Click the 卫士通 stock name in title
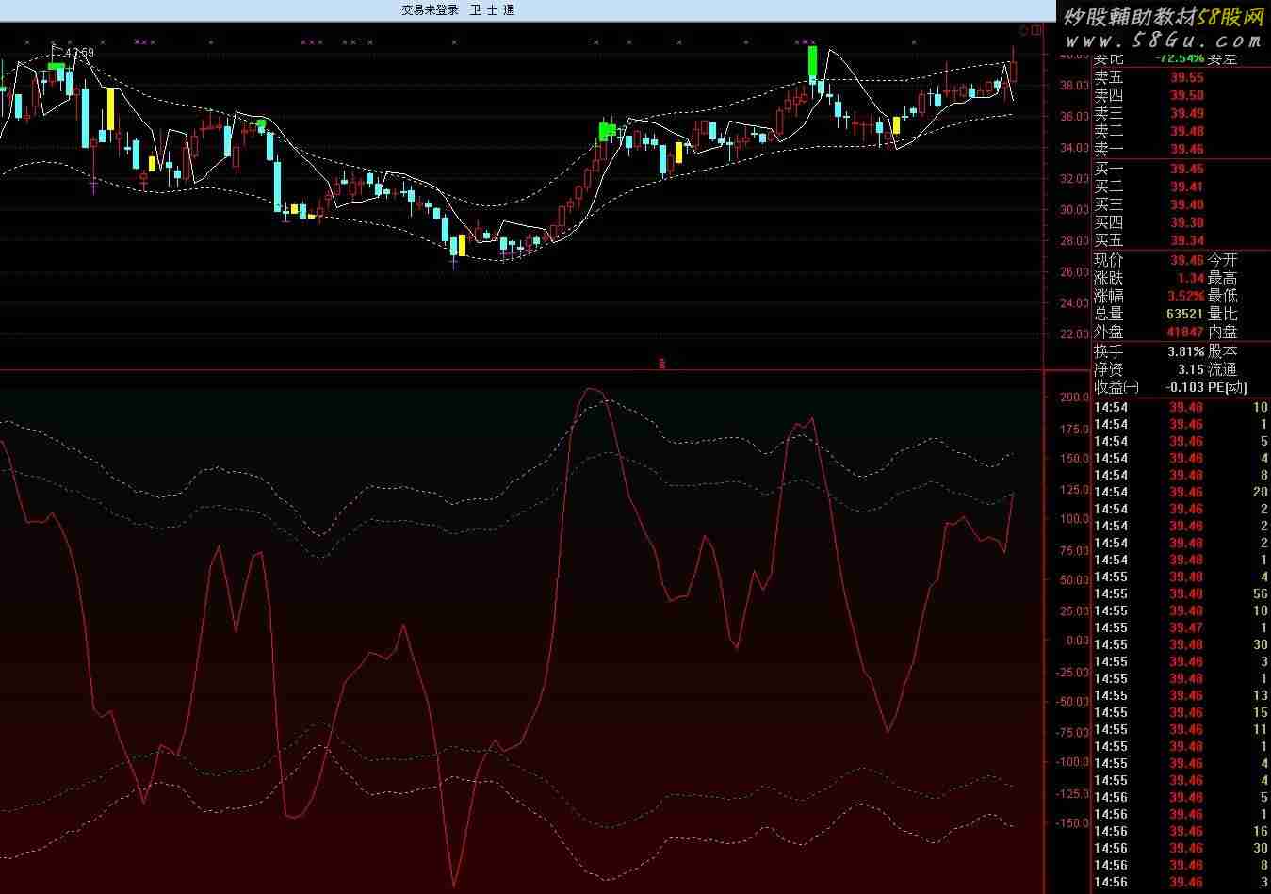Viewport: 1271px width, 894px height. pos(493,10)
